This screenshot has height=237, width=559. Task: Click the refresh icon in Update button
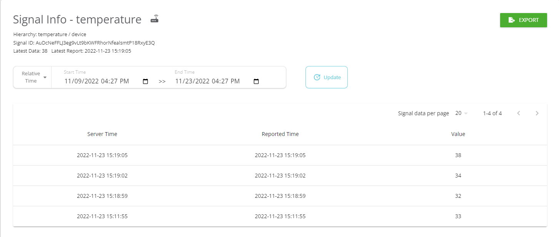pos(317,77)
